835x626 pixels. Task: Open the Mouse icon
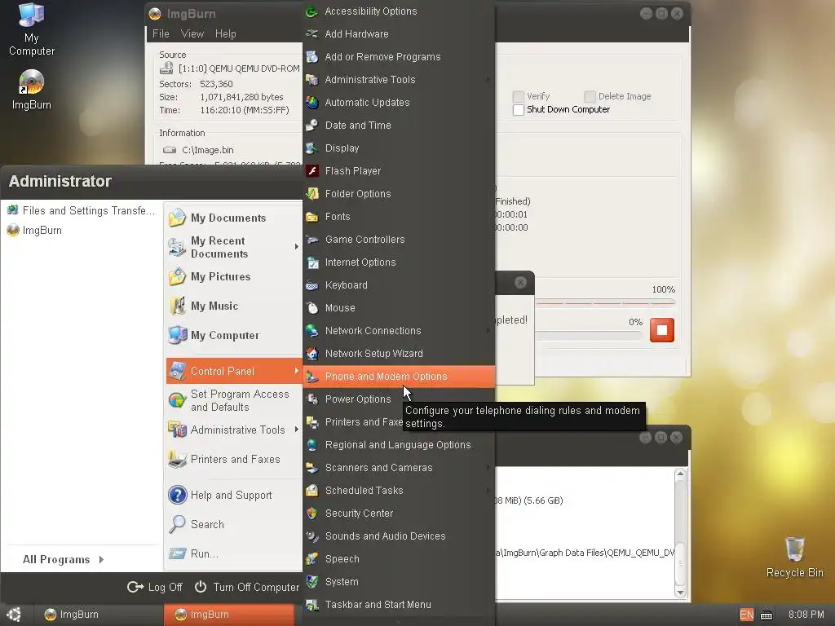(x=312, y=308)
